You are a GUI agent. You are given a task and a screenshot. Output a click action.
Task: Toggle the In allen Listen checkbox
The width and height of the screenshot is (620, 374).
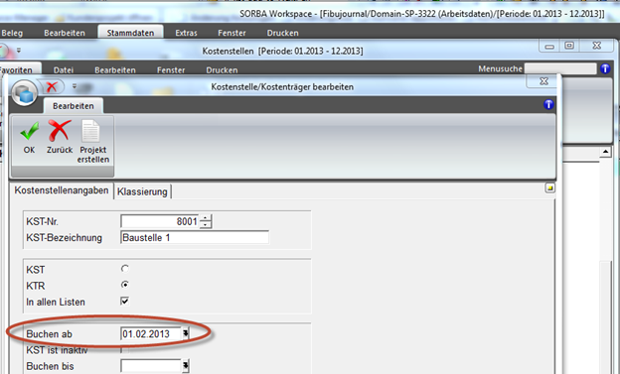click(124, 302)
